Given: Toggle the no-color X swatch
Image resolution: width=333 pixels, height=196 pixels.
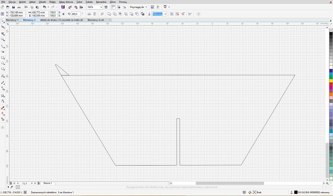Looking at the screenshot, I should pyautogui.click(x=18, y=187).
